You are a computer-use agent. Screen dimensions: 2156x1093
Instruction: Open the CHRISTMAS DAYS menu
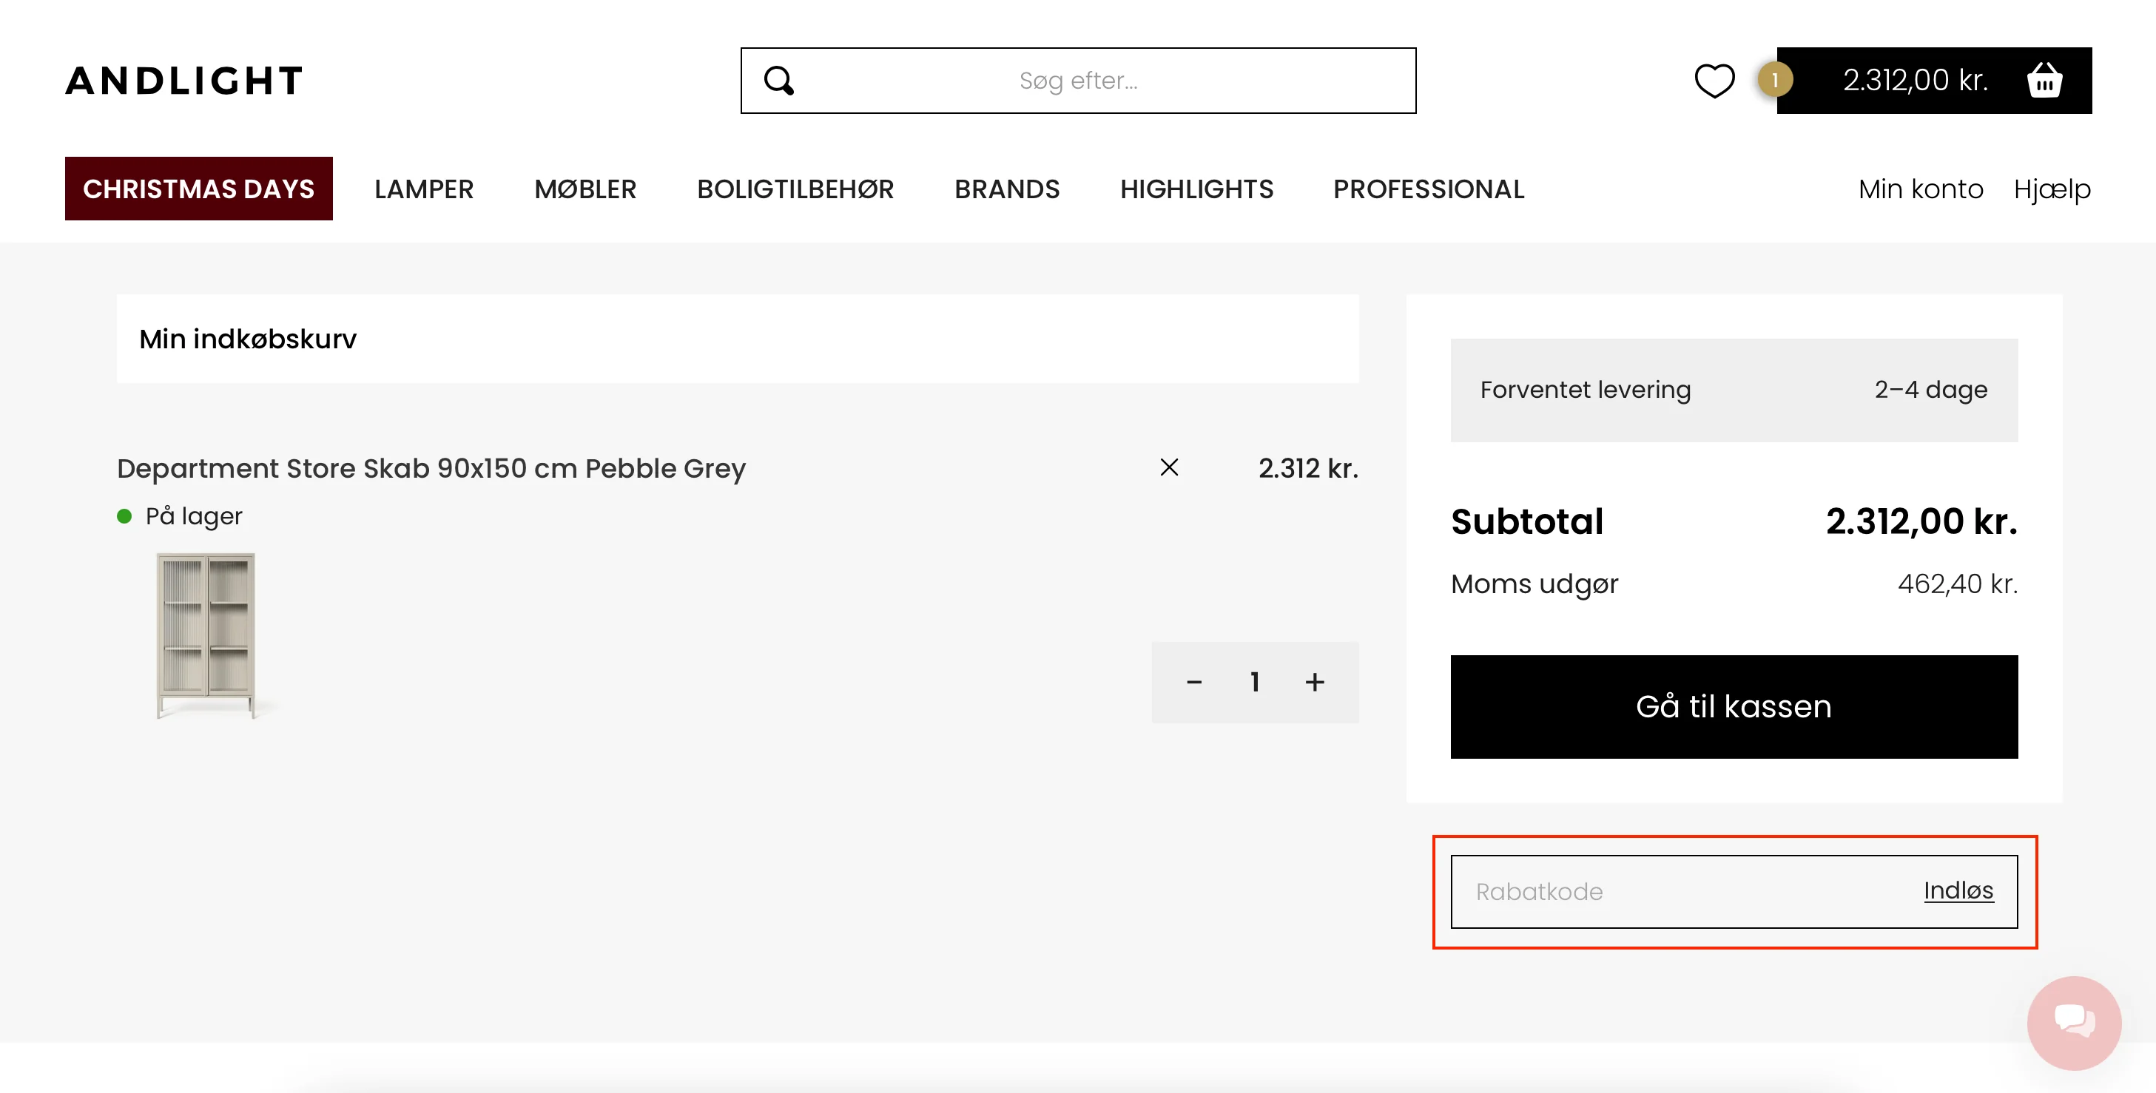tap(198, 189)
